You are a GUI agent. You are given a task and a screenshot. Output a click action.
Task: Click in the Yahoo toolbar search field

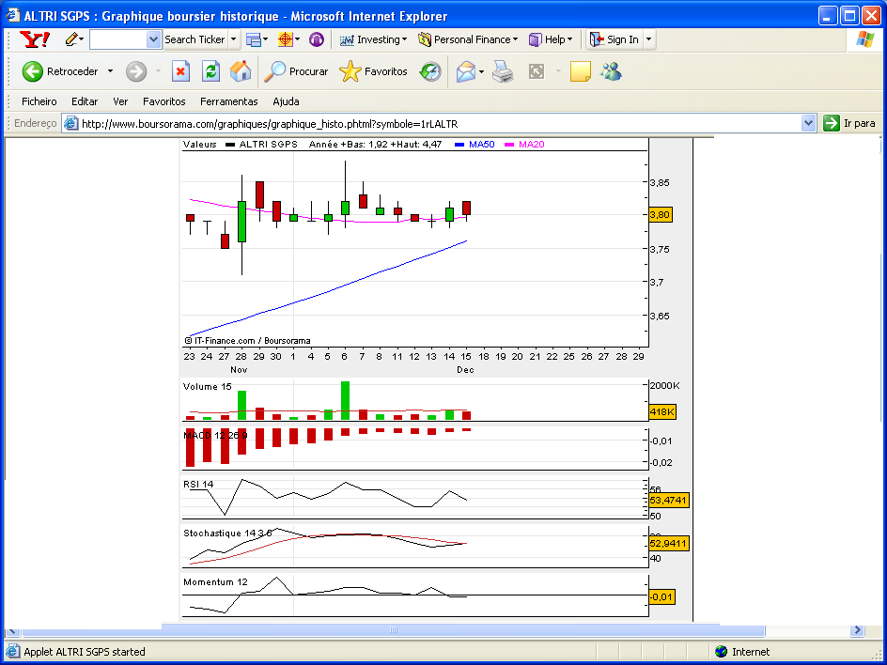click(118, 39)
